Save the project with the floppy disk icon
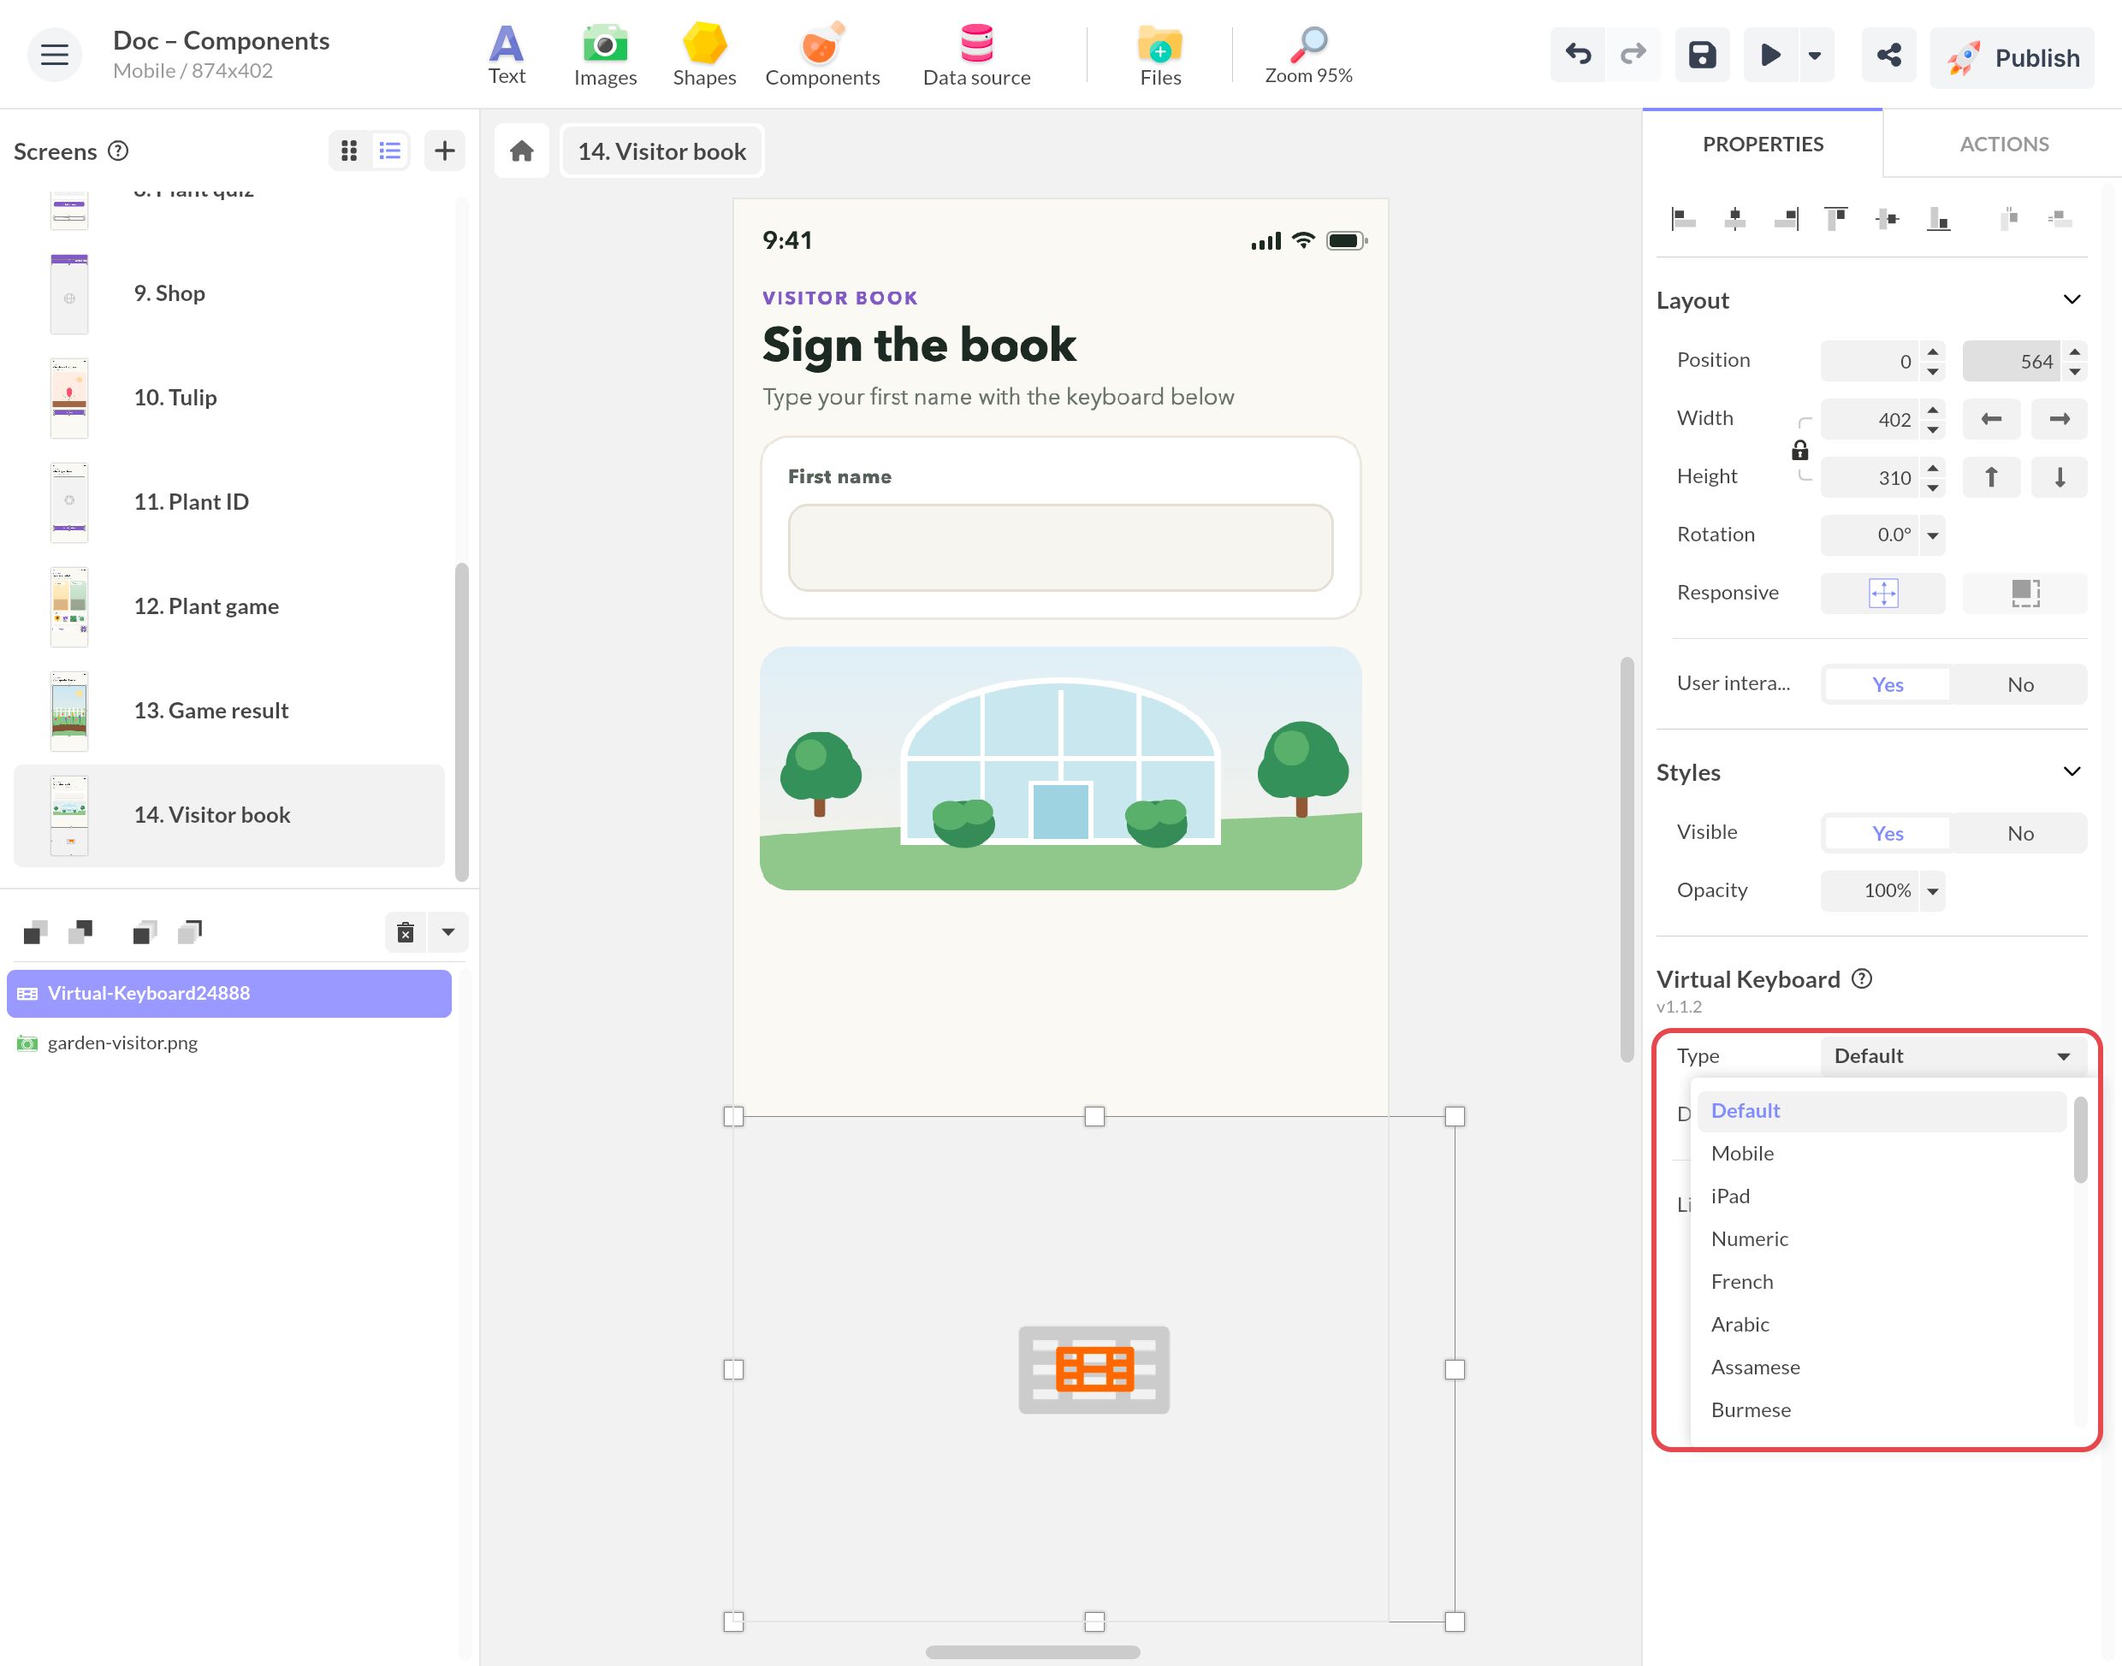 pyautogui.click(x=1702, y=56)
